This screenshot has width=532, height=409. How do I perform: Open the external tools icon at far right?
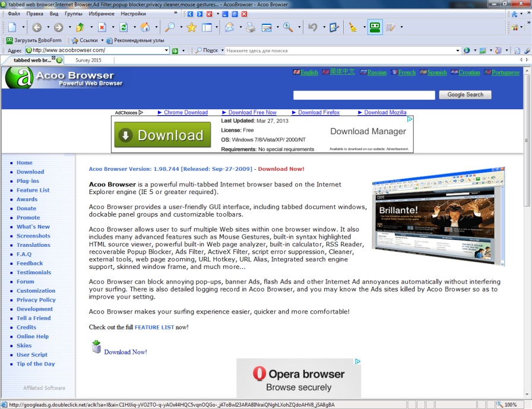point(514,27)
